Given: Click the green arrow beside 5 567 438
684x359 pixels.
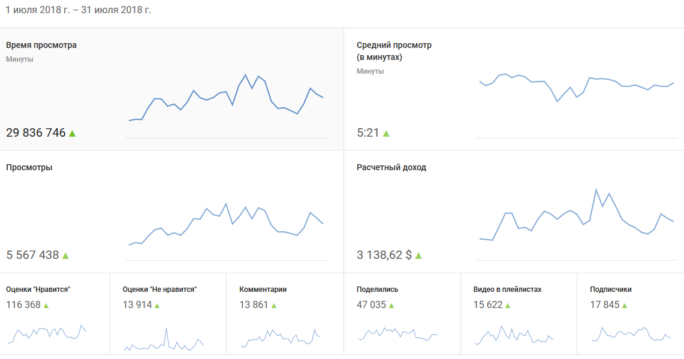Looking at the screenshot, I should pos(65,255).
